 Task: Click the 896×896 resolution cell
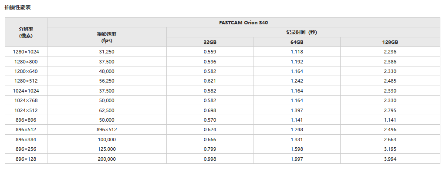[x=26, y=120]
